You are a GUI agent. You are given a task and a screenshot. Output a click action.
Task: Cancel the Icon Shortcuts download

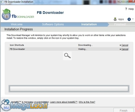pyautogui.click(x=125, y=45)
